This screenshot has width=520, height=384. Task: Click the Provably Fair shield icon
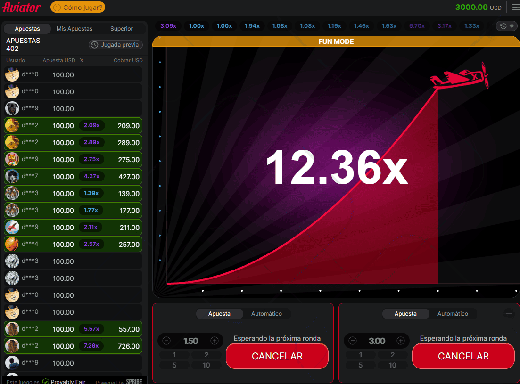pyautogui.click(x=46, y=381)
